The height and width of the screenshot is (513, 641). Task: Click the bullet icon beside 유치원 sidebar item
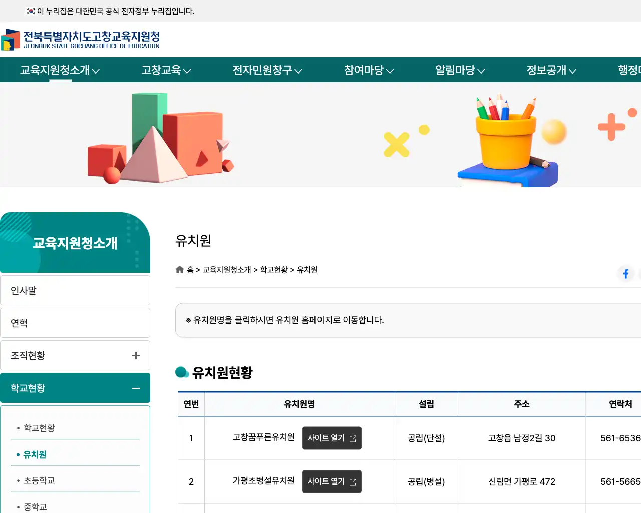(x=17, y=454)
